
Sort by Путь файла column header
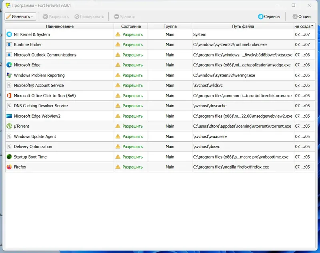point(243,26)
